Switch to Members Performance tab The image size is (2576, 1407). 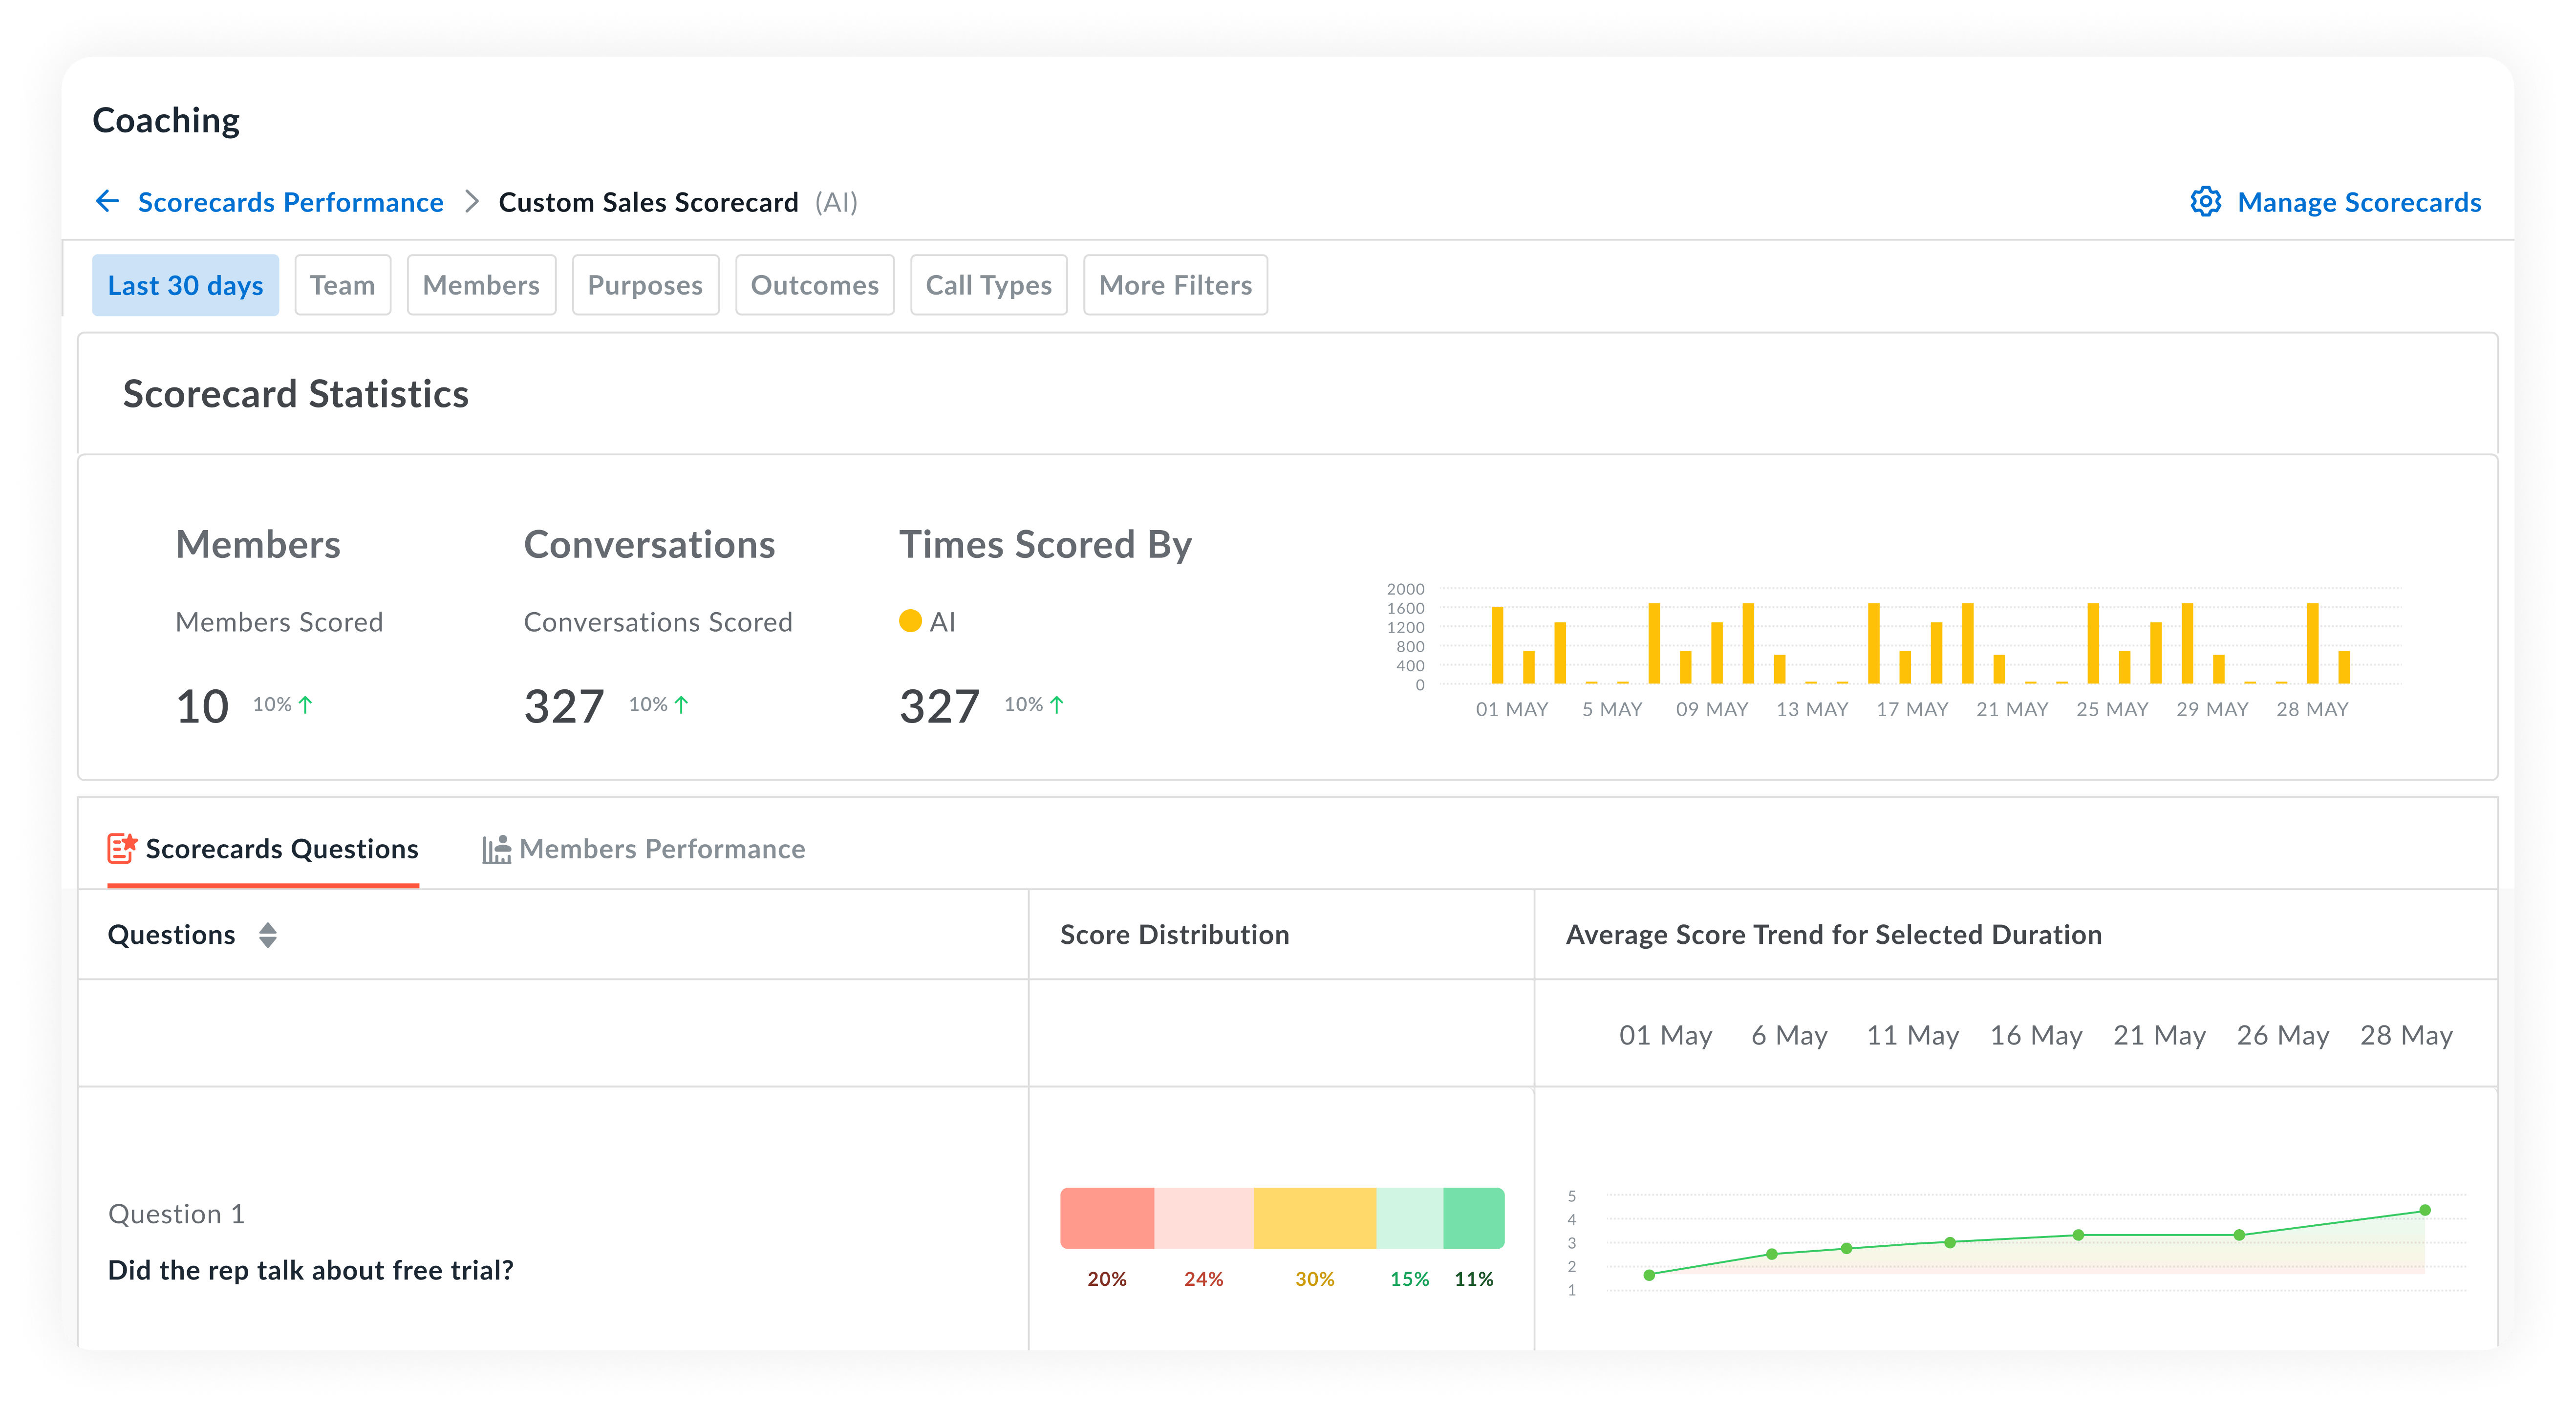[661, 849]
